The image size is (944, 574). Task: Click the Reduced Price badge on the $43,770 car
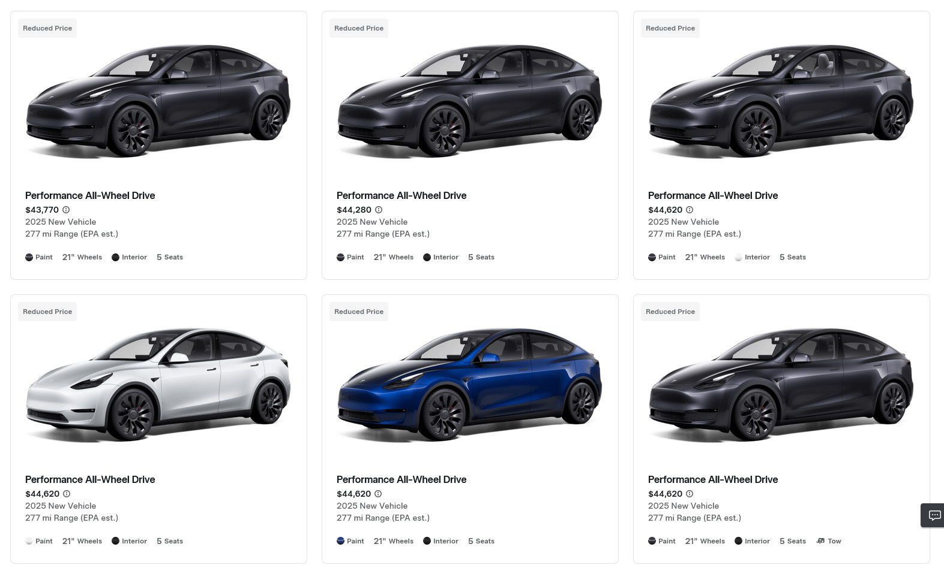(x=47, y=28)
